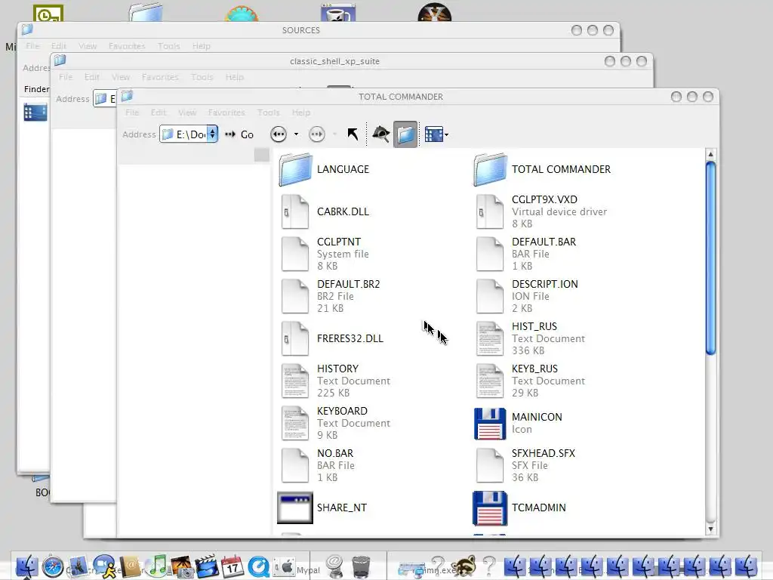Select the NO.BAR file icon
This screenshot has width=773, height=580.
click(295, 465)
